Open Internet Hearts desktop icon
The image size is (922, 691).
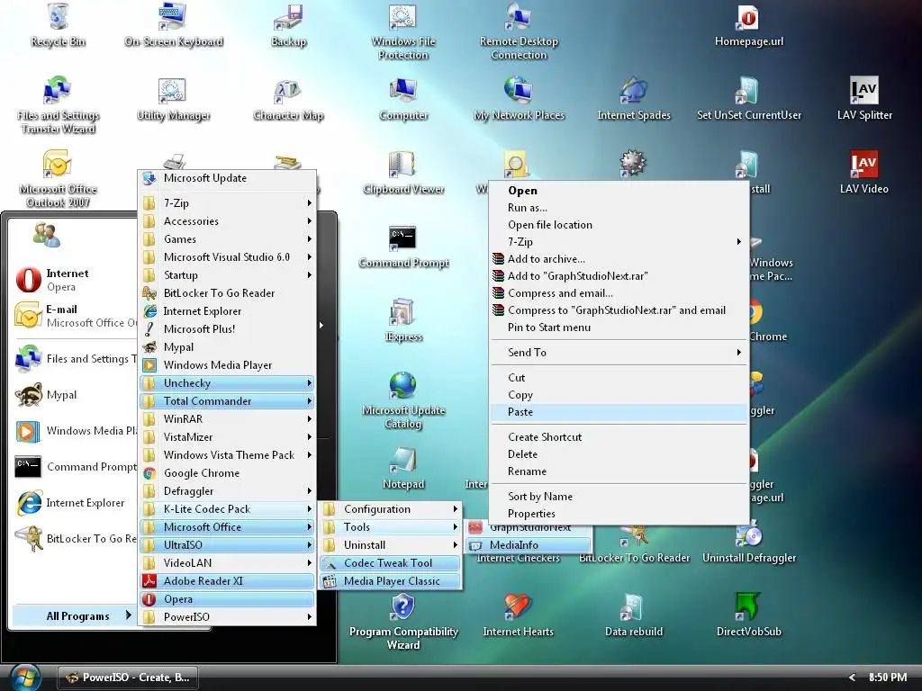(x=518, y=615)
